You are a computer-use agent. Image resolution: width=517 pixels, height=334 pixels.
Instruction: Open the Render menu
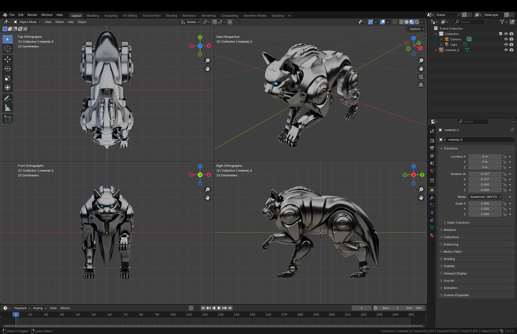coord(32,15)
